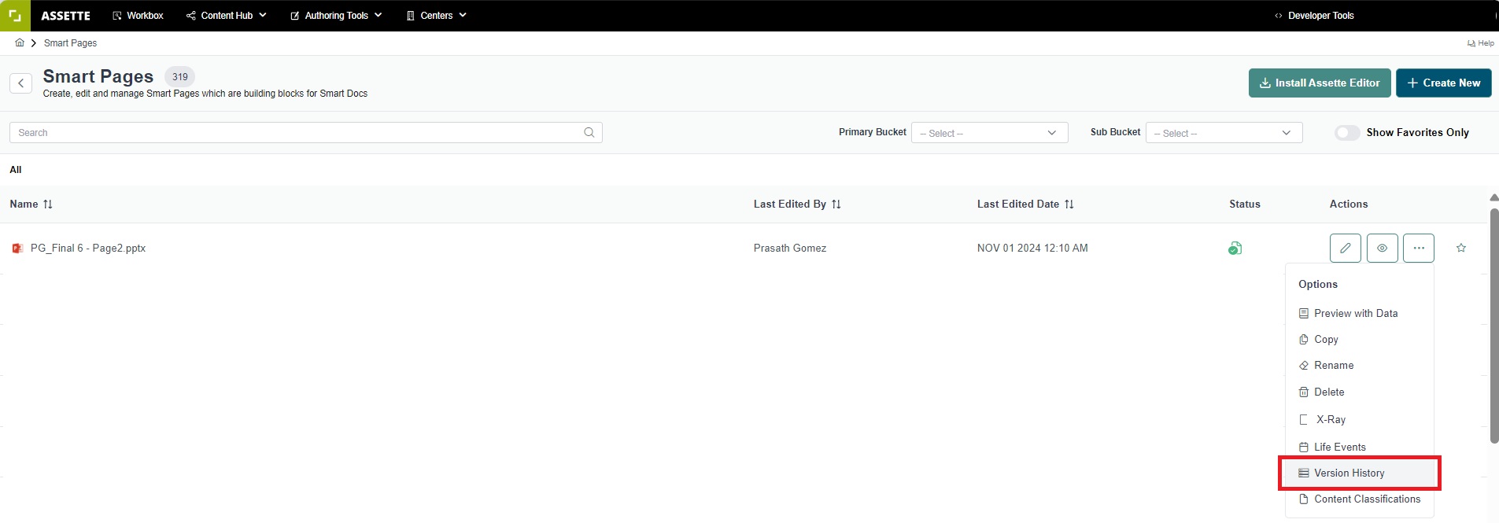Click the Create New button
Image resolution: width=1499 pixels, height=523 pixels.
tap(1443, 83)
